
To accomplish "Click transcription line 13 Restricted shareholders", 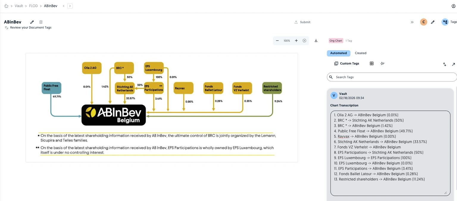I will tap(379, 179).
